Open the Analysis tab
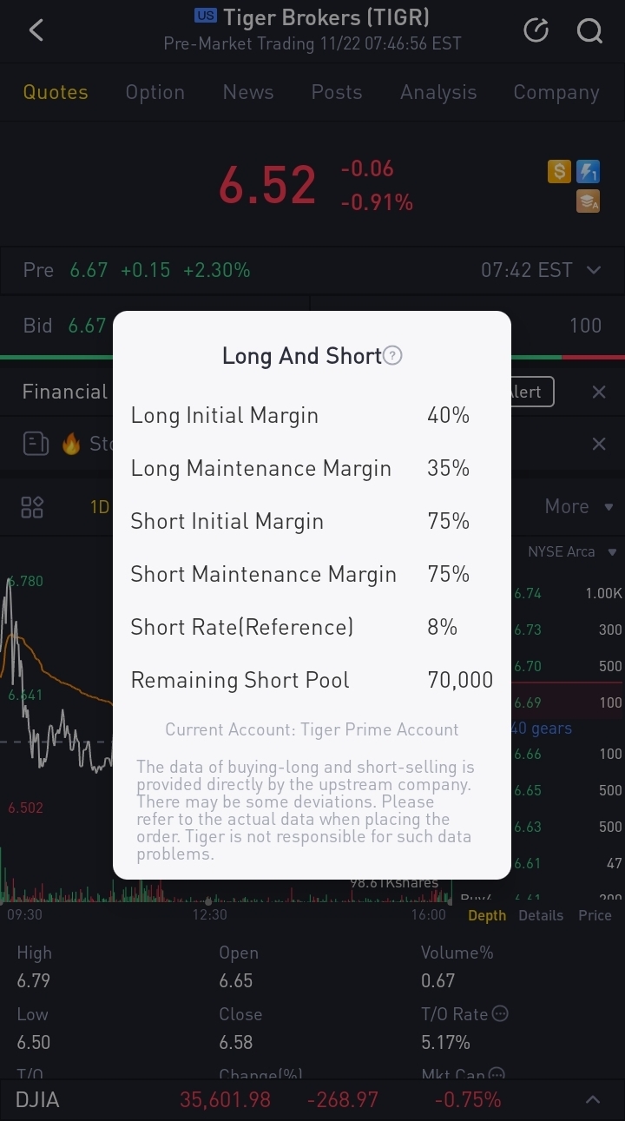The width and height of the screenshot is (625, 1121). [x=438, y=92]
